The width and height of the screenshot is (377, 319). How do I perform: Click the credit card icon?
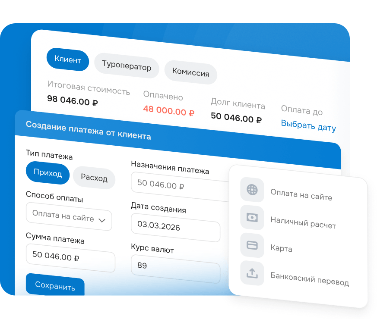252,245
